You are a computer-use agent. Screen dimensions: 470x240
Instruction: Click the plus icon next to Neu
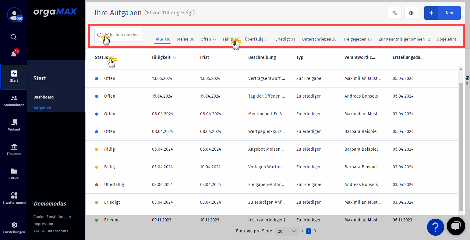click(431, 13)
